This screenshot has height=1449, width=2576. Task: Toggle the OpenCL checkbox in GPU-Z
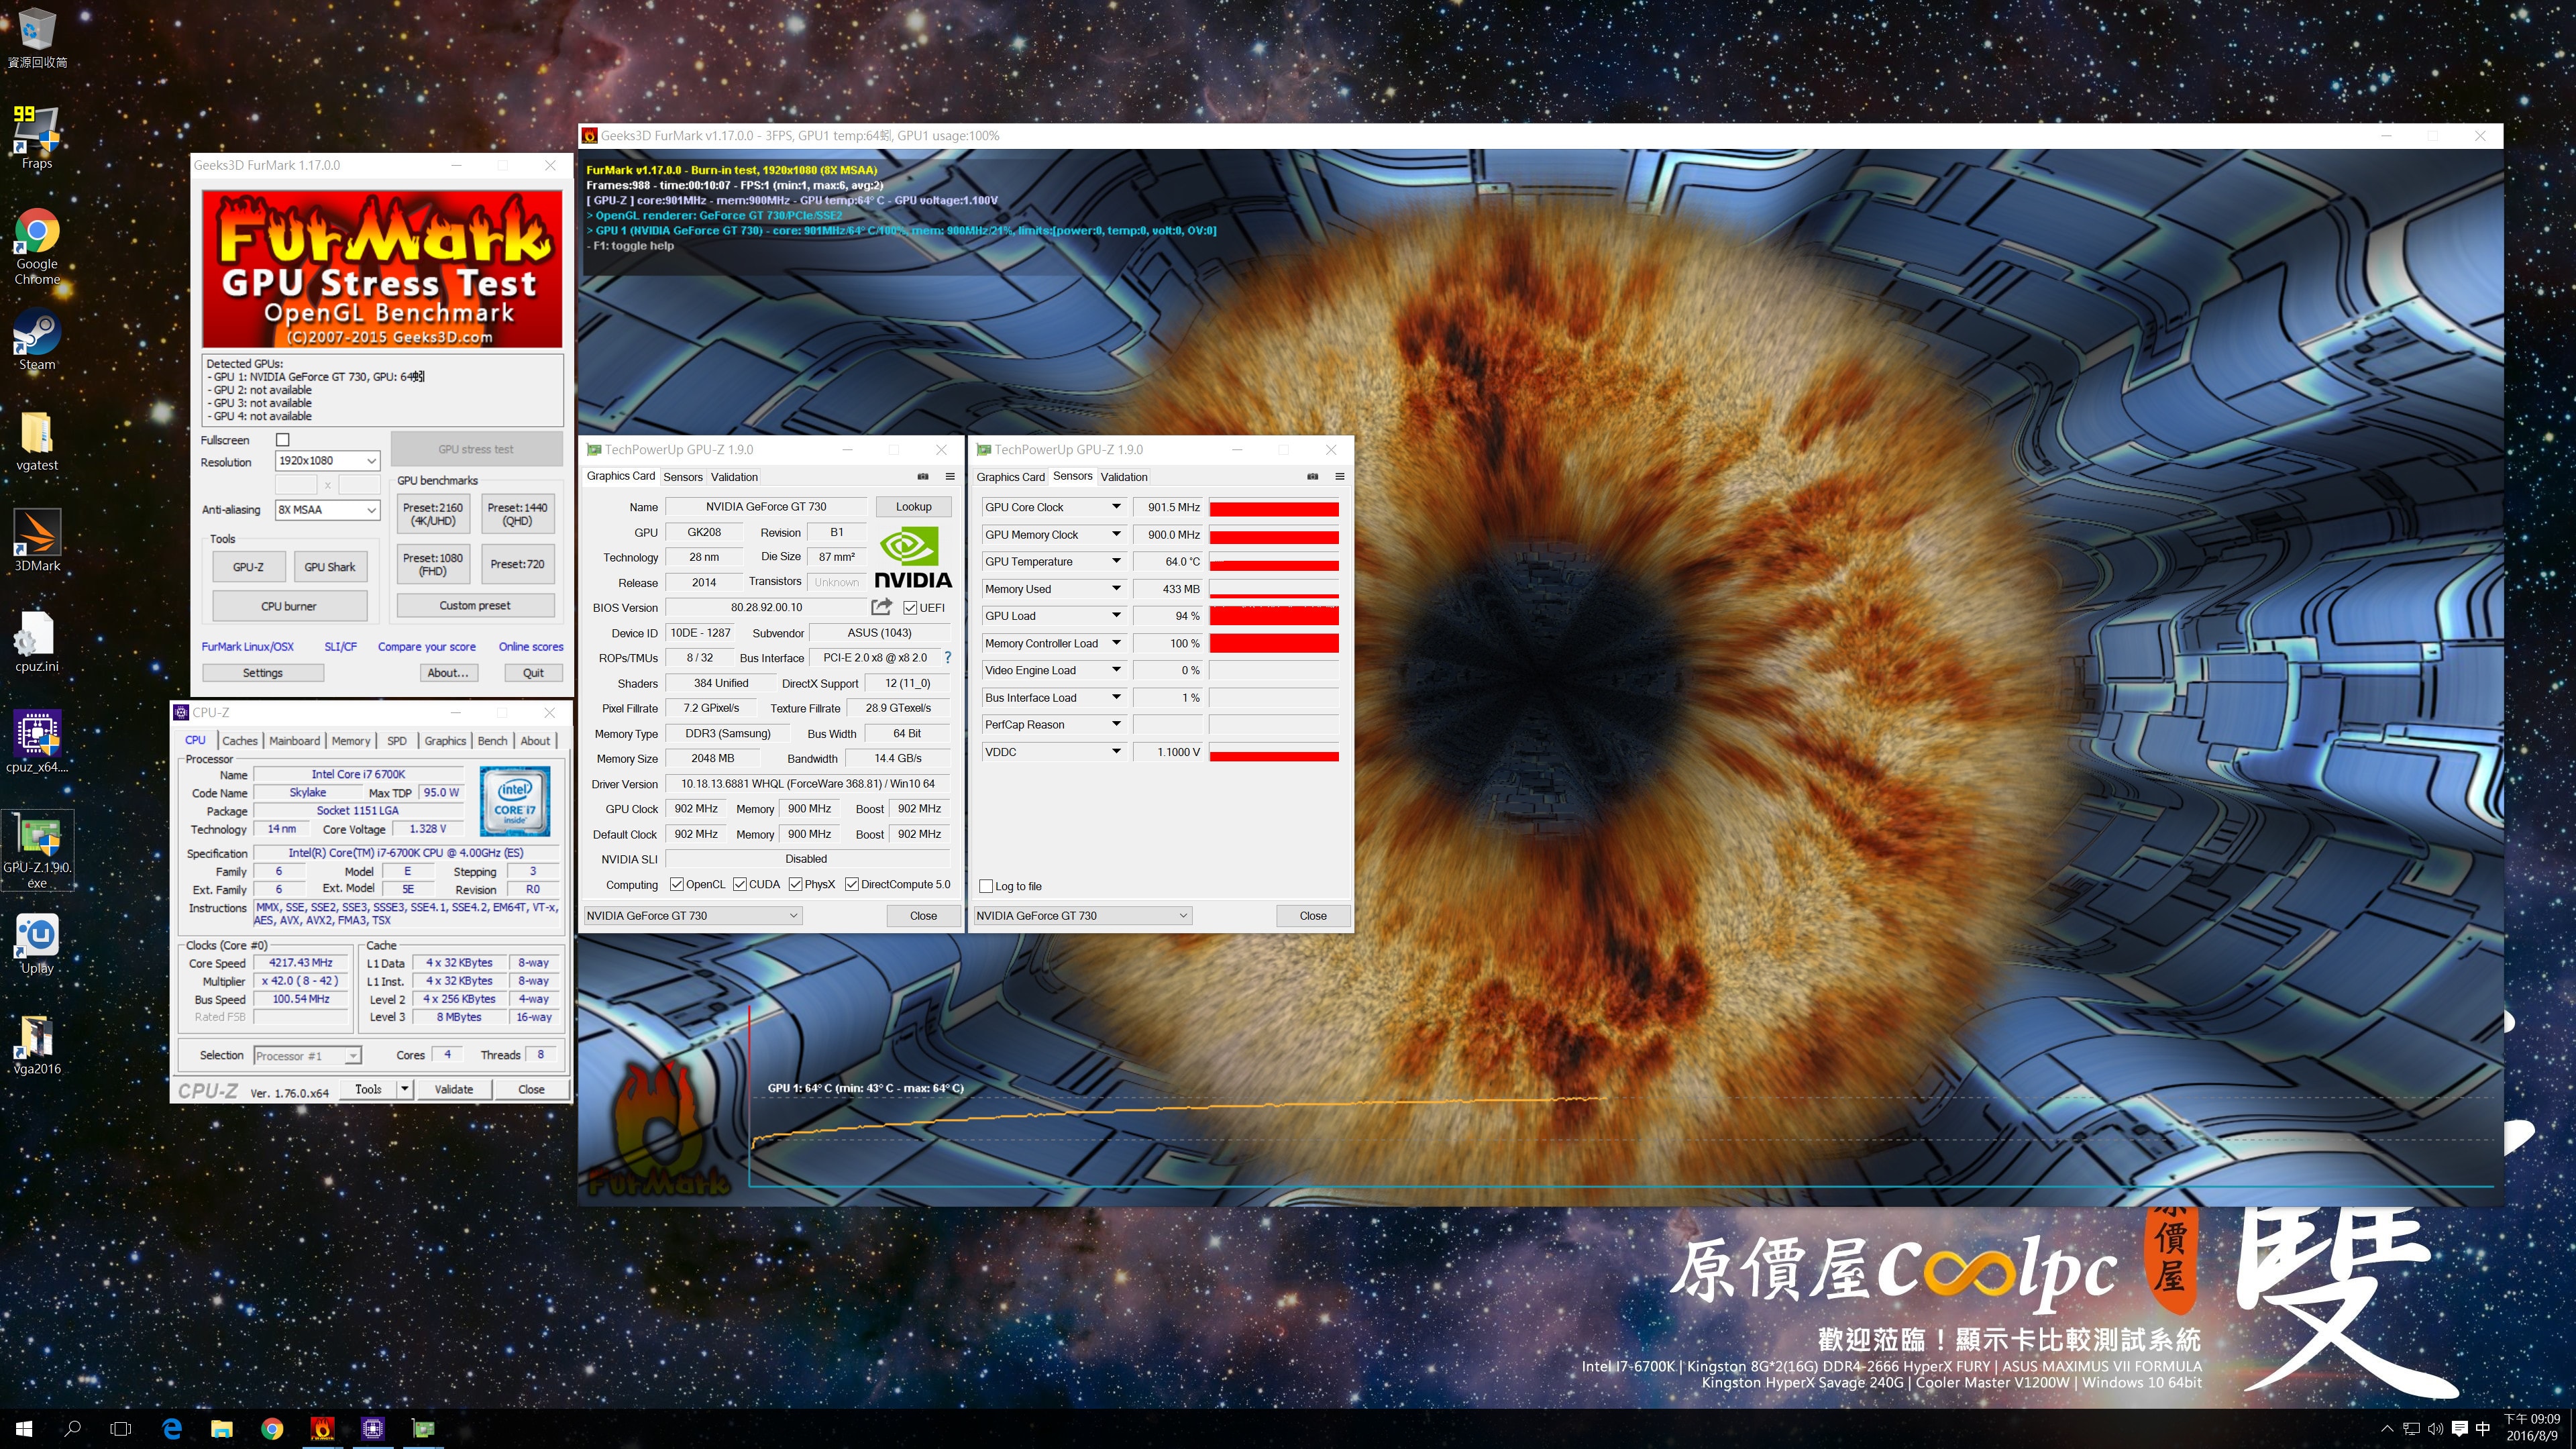[677, 884]
